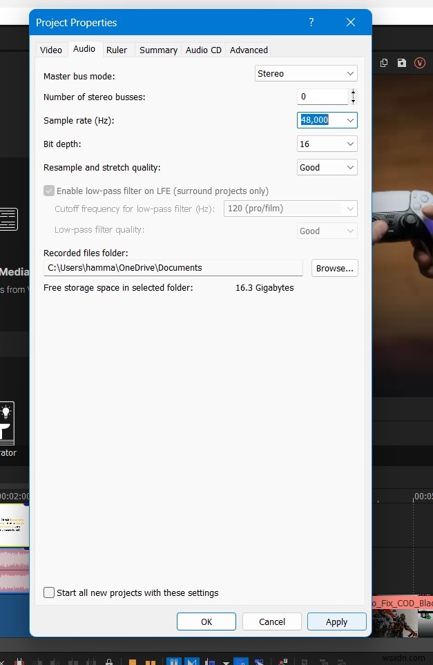Copy preview snapshot to clipboard icon
The height and width of the screenshot is (665, 433).
pos(384,63)
